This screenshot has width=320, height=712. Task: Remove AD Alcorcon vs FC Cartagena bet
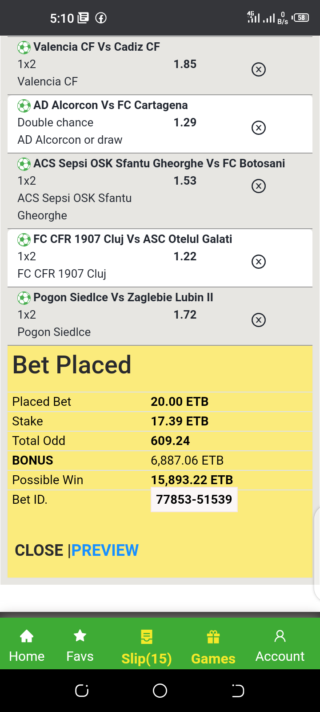[259, 128]
